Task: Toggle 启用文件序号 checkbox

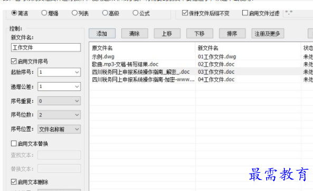Action: pos(14,61)
